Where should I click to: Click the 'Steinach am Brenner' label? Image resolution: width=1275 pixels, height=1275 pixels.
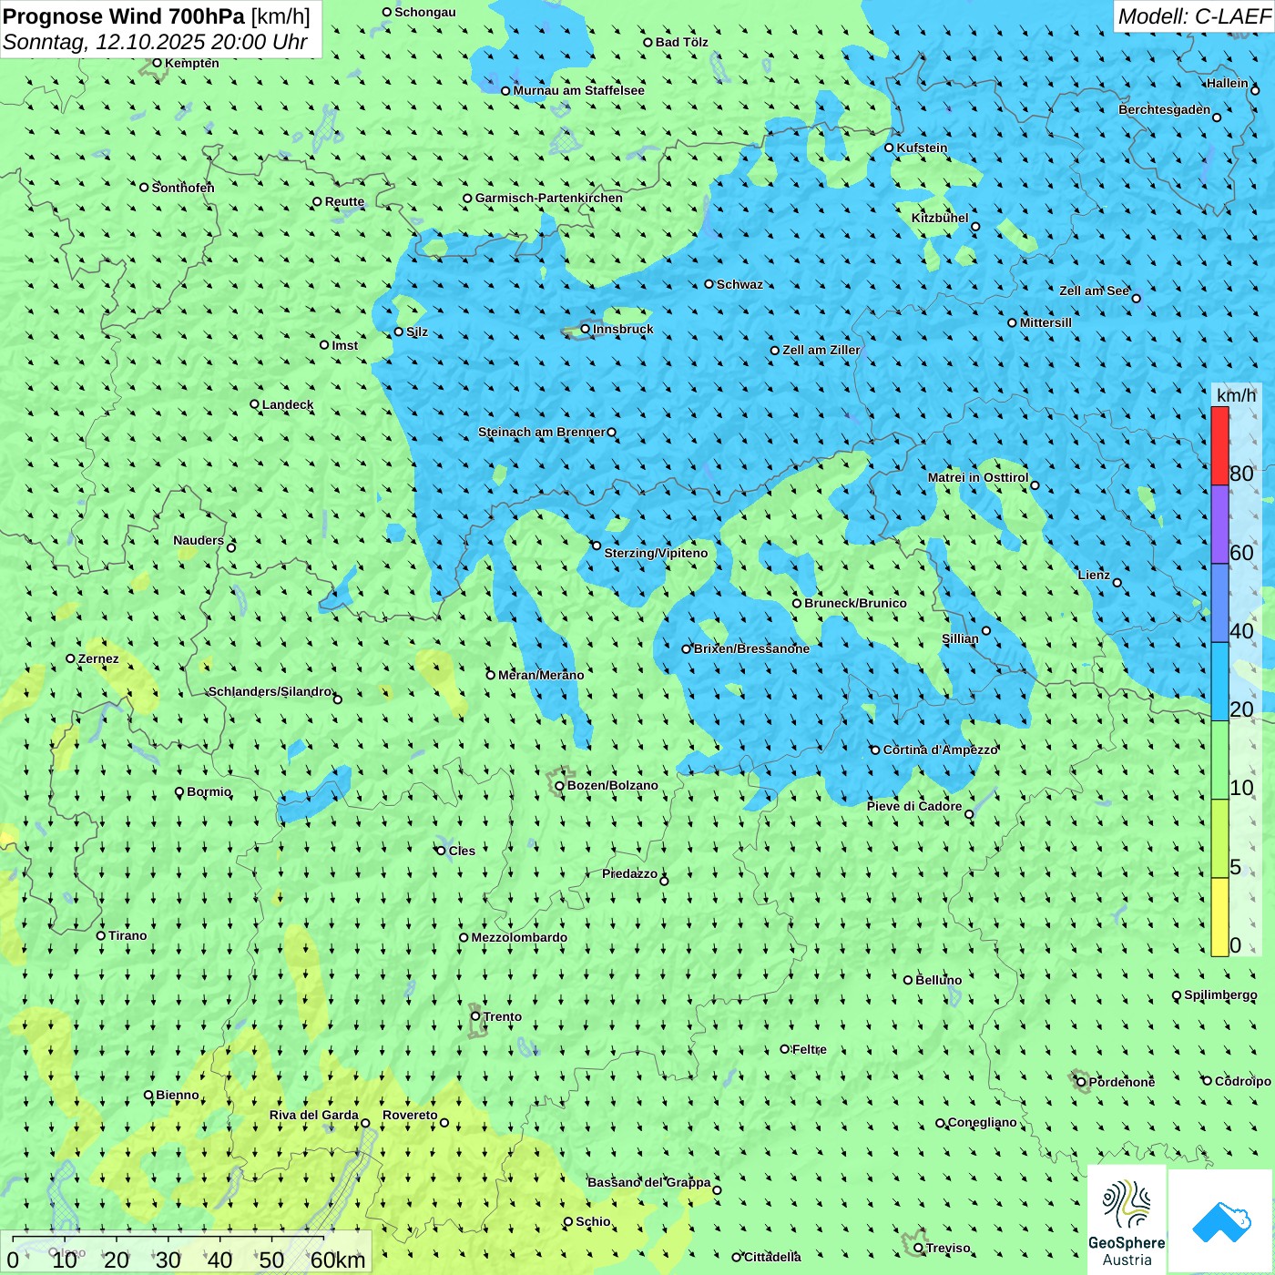(542, 432)
